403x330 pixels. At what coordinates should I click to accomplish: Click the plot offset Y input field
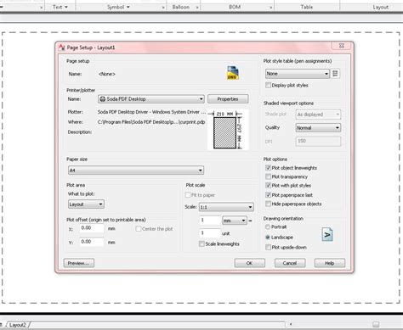click(92, 242)
